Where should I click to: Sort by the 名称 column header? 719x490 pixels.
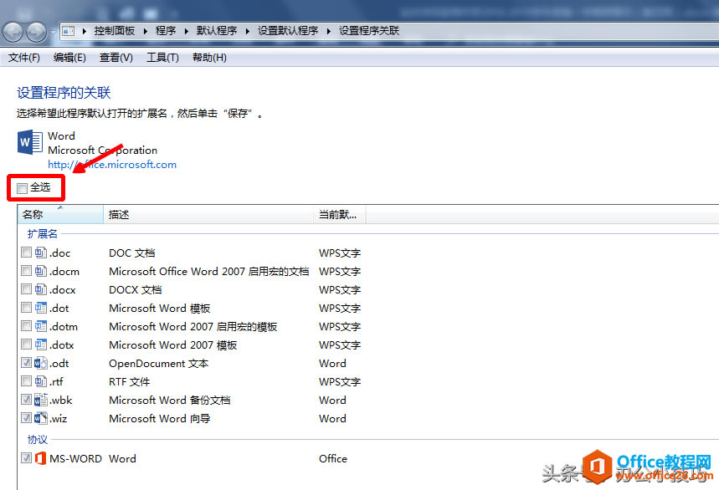pos(60,214)
